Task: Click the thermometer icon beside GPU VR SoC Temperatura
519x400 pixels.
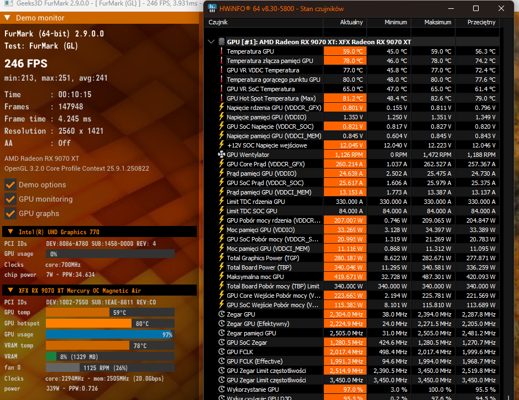Action: (x=222, y=89)
